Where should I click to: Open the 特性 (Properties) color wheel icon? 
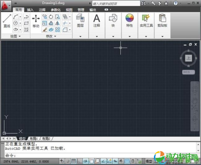(x=129, y=20)
